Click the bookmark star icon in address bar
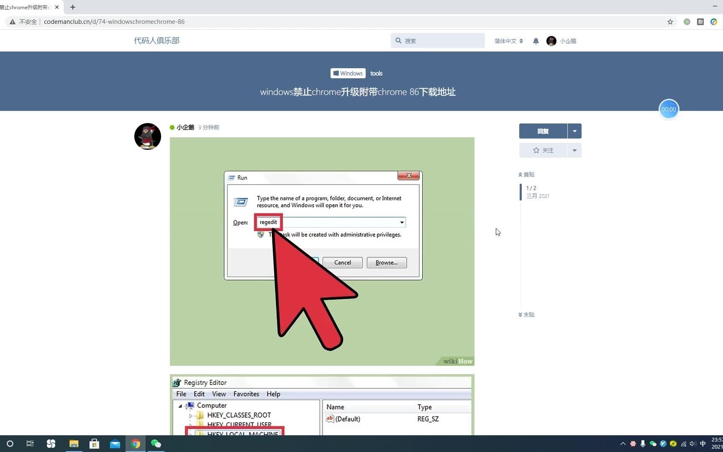This screenshot has height=452, width=723. [670, 22]
